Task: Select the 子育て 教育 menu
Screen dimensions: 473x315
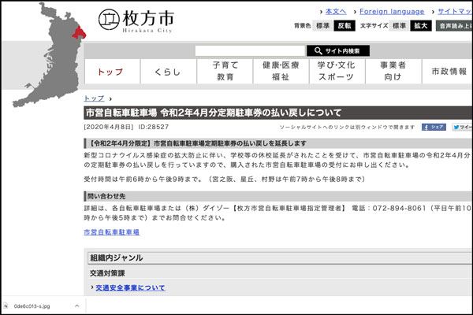Action: point(225,72)
